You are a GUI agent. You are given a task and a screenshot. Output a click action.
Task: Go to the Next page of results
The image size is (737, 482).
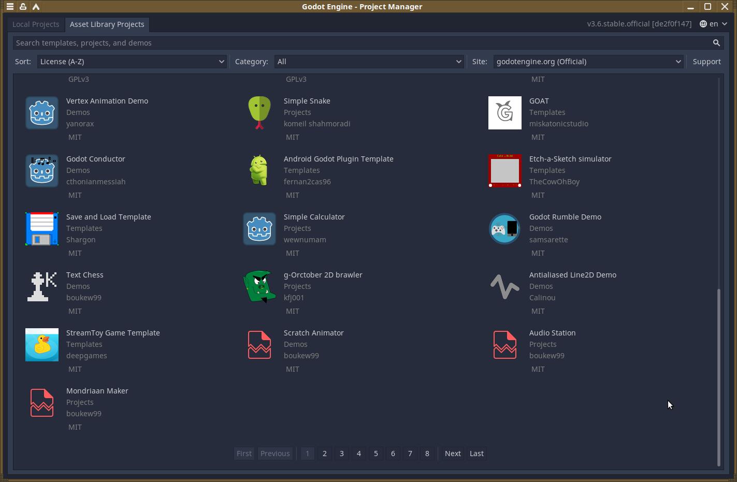(453, 454)
